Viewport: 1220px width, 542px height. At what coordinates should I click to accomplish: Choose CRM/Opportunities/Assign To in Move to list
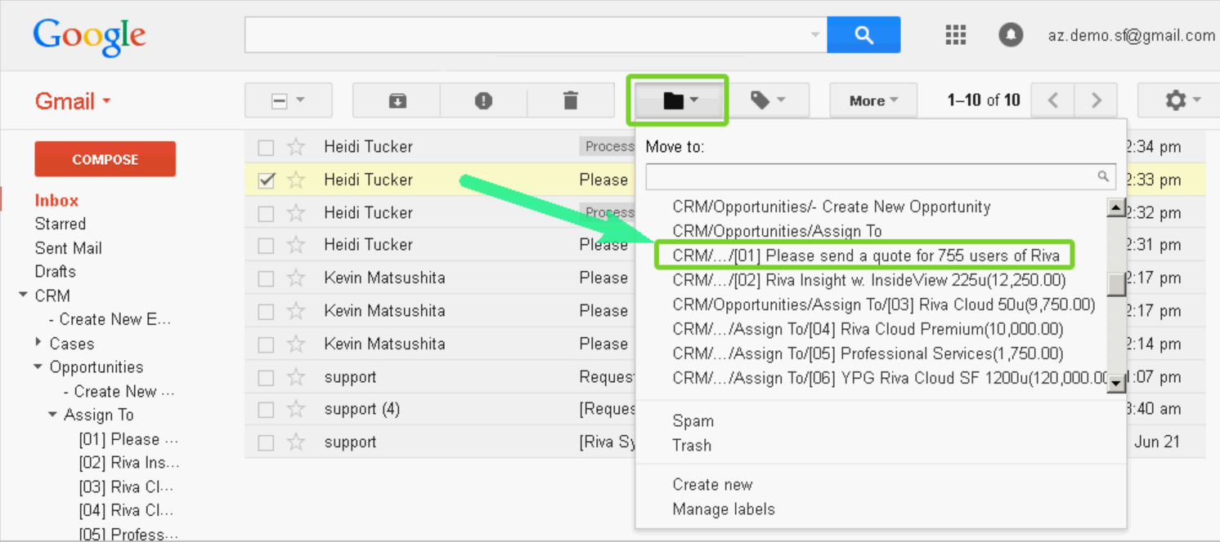pyautogui.click(x=777, y=232)
